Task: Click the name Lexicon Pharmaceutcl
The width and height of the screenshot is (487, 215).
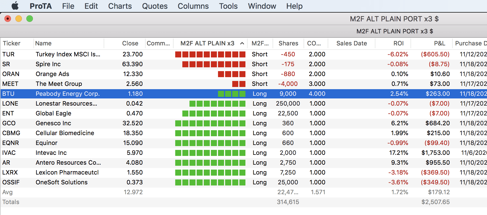Action: click(x=67, y=172)
